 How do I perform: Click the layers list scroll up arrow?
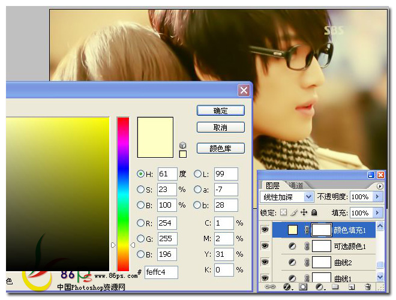[380, 226]
